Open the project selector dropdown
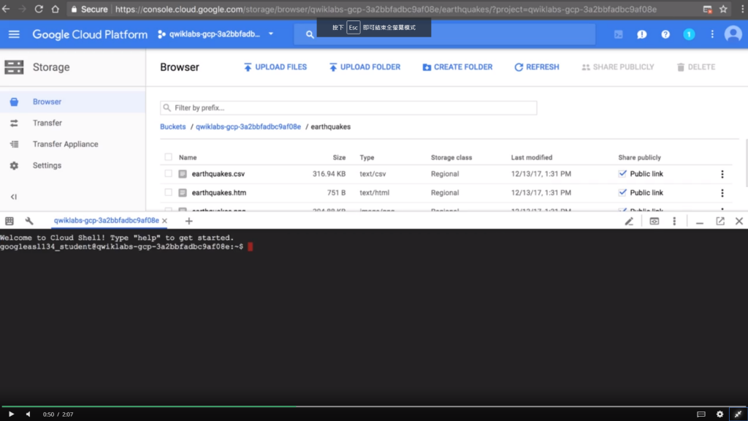Viewport: 748px width, 421px height. pos(216,34)
